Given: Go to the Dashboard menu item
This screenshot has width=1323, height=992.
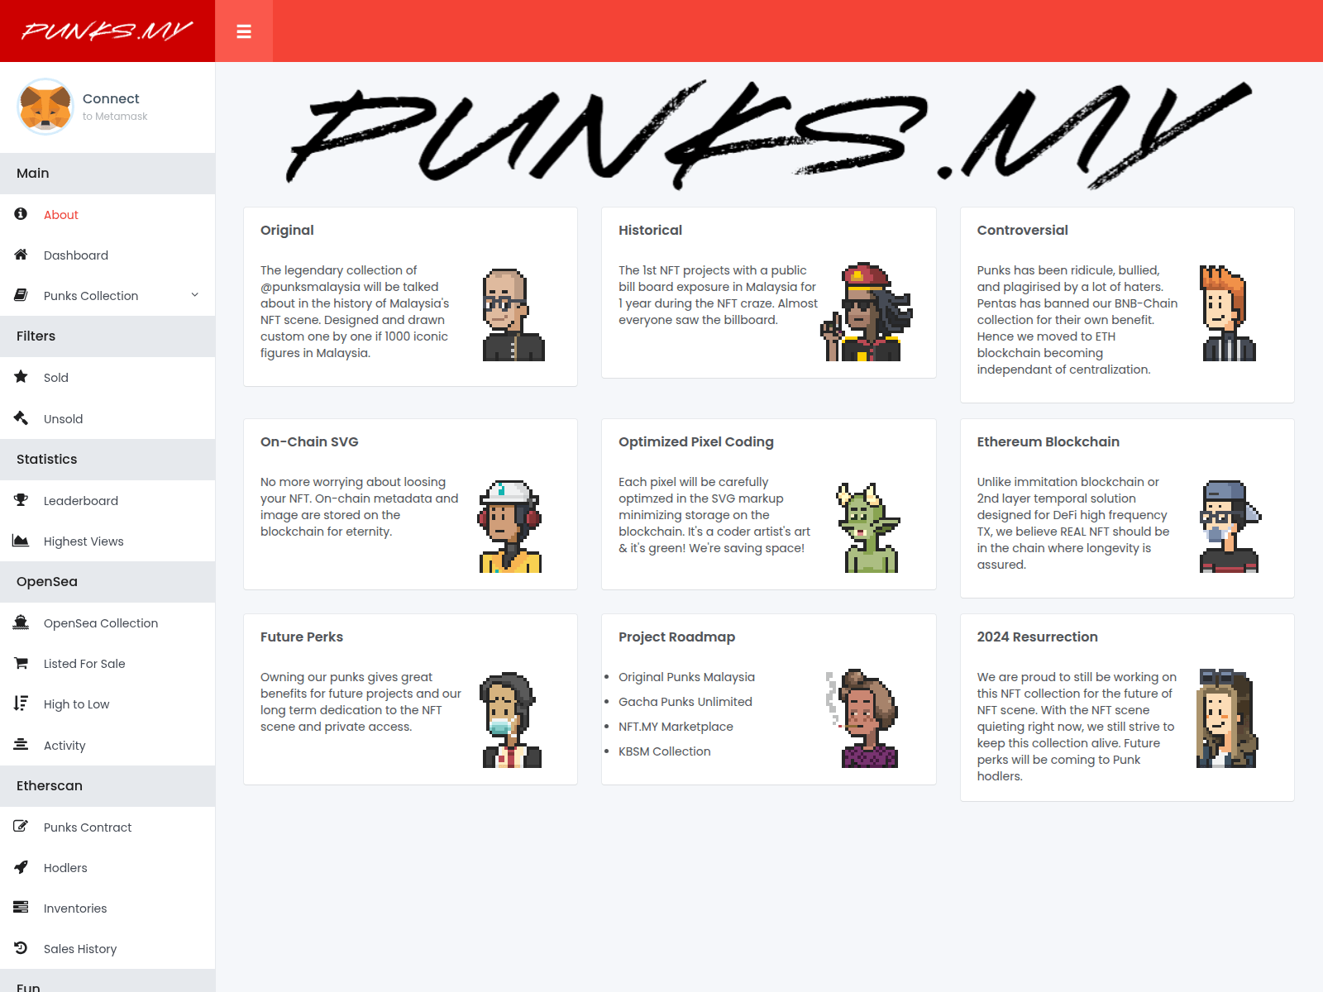Looking at the screenshot, I should click(x=107, y=255).
